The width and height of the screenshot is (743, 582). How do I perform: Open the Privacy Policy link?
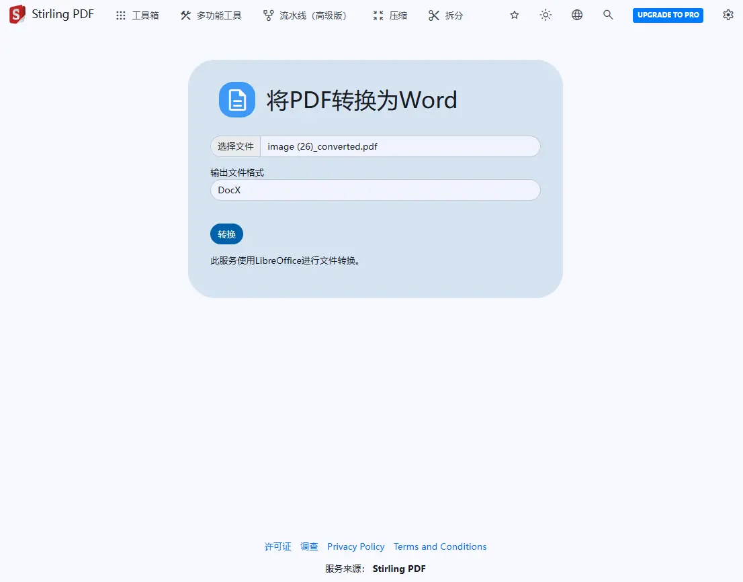point(355,546)
